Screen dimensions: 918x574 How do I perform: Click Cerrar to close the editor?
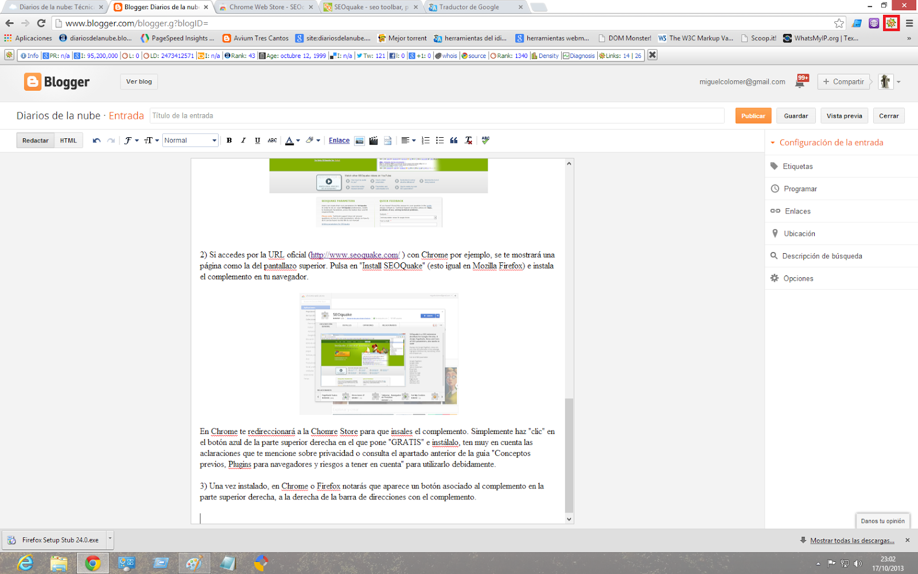[x=889, y=116]
